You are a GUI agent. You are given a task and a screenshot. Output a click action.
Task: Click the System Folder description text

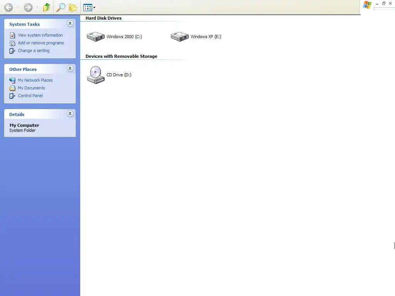[22, 130]
